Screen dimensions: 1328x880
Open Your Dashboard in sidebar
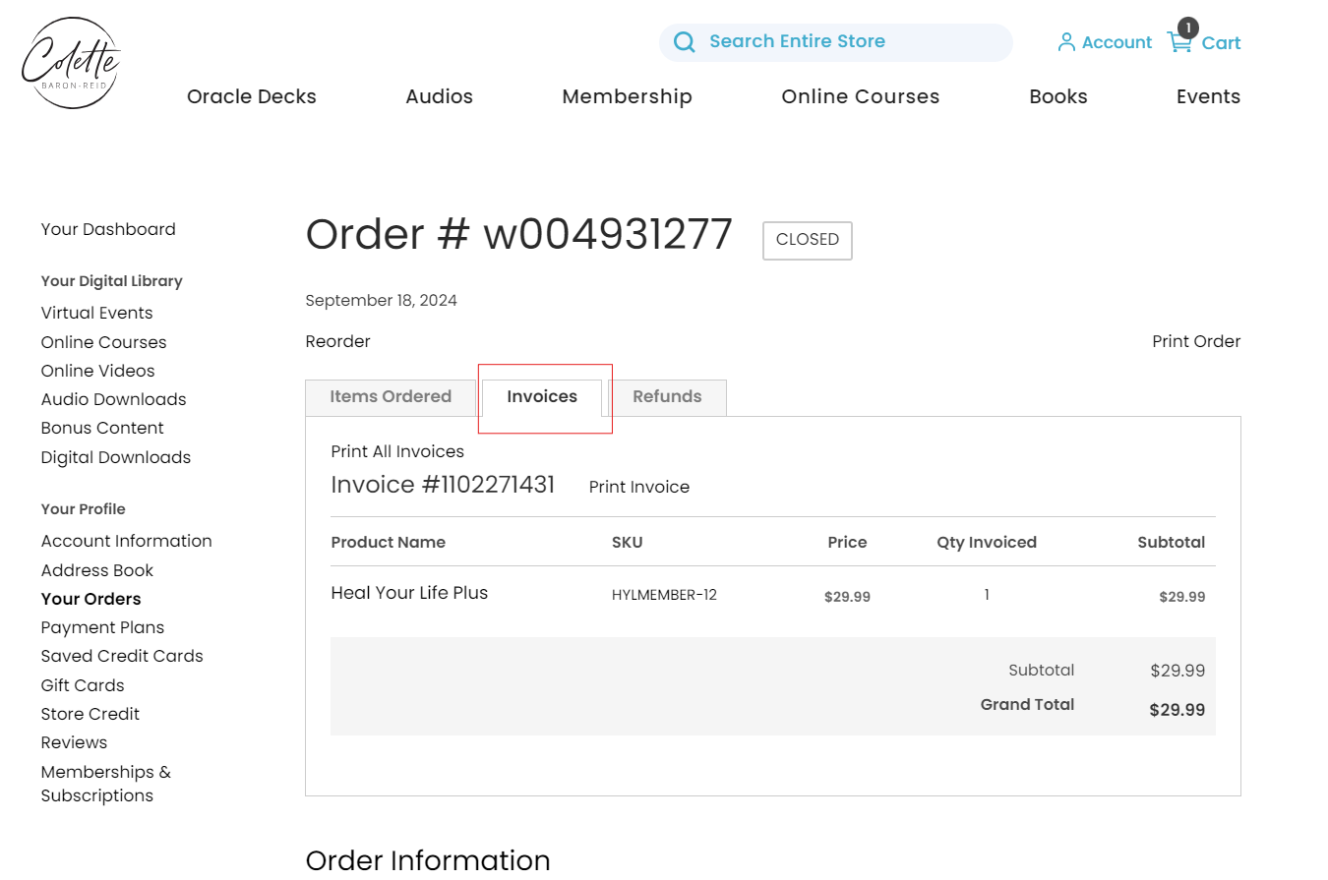click(108, 230)
